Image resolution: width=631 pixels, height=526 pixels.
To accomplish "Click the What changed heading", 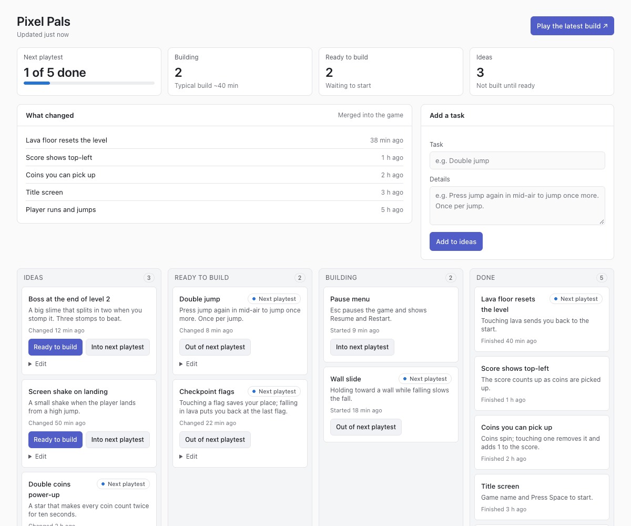I will 50,115.
